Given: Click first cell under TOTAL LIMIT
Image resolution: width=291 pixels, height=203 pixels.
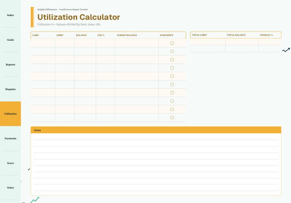Looking at the screenshot, I should [x=208, y=42].
